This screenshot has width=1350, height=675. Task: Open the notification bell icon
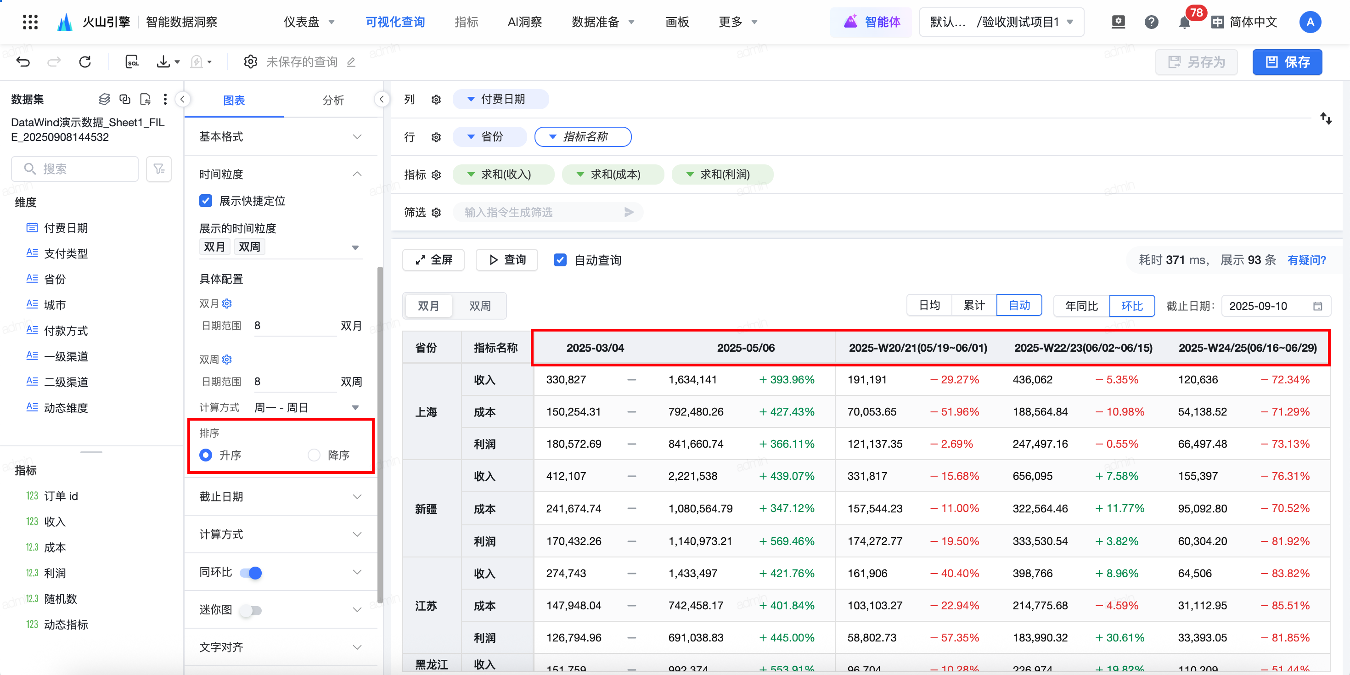[x=1184, y=22]
